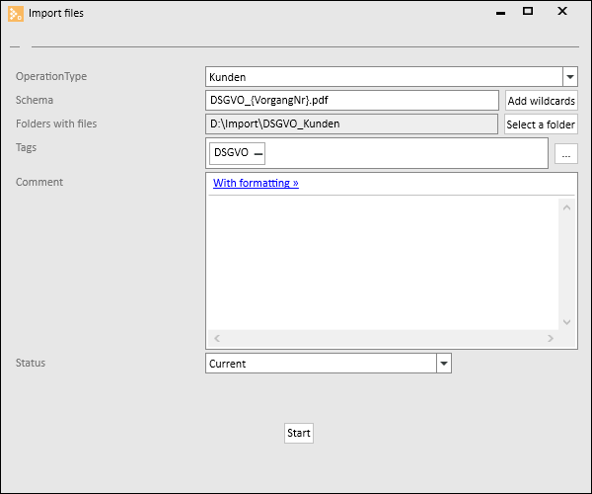Expand the OperationType dropdown arrow
The height and width of the screenshot is (494, 592).
click(x=570, y=77)
